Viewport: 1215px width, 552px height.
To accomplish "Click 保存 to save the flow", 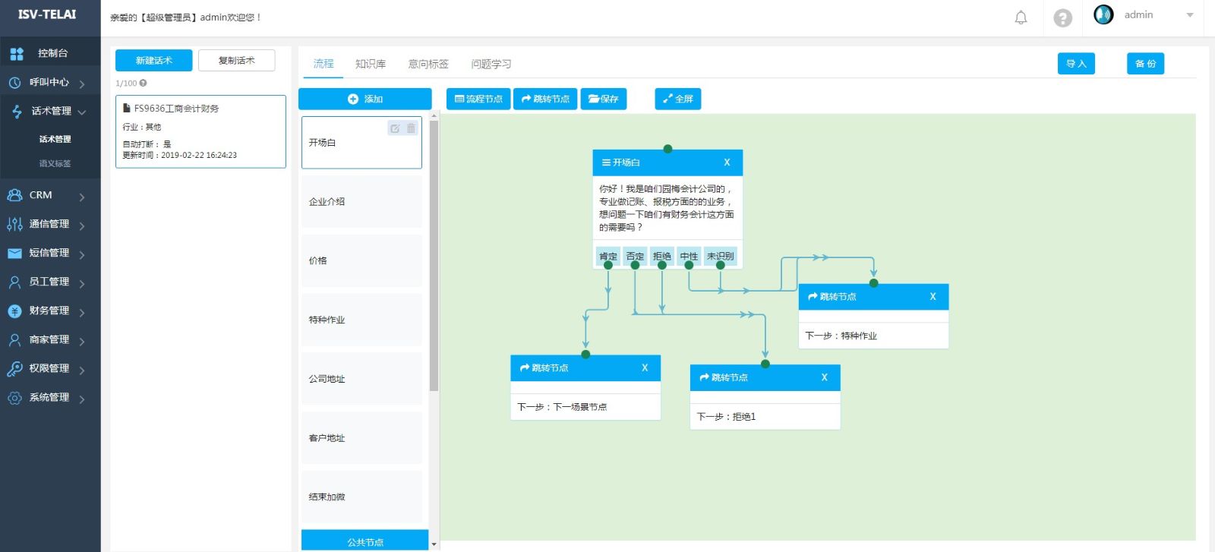I will 603,99.
